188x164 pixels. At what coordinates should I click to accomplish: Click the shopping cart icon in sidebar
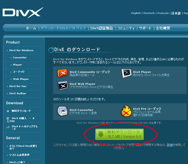point(8,119)
